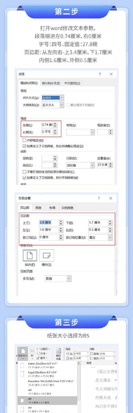This screenshot has height=413, width=133.
Task: Toggle the 对称缩进 checkbox
Action: (25, 140)
